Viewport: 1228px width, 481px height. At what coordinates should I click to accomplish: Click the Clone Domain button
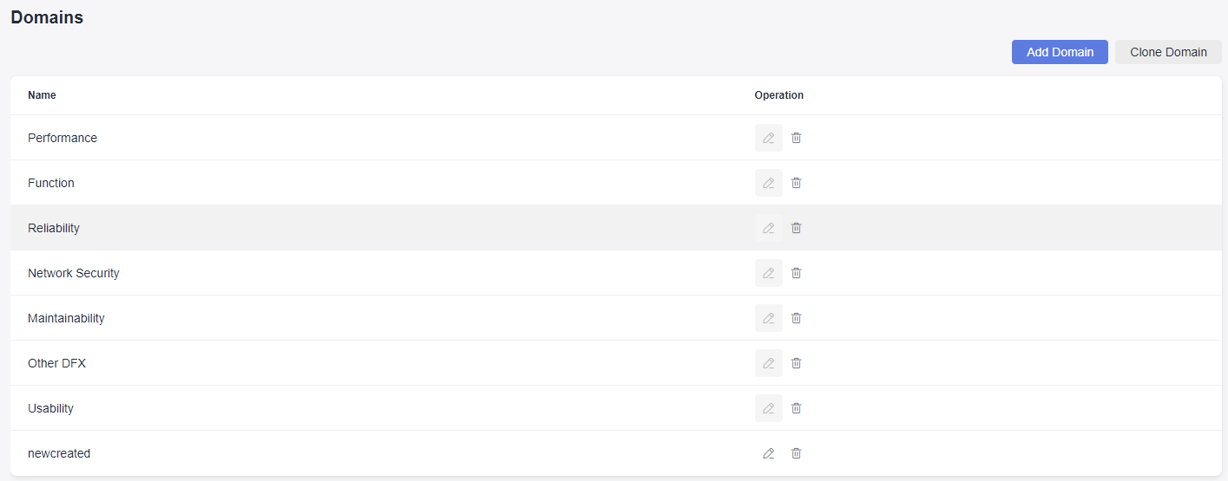(x=1168, y=52)
